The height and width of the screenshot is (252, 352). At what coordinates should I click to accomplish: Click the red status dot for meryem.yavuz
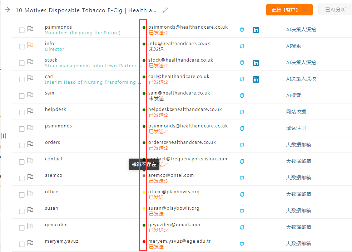144,242
